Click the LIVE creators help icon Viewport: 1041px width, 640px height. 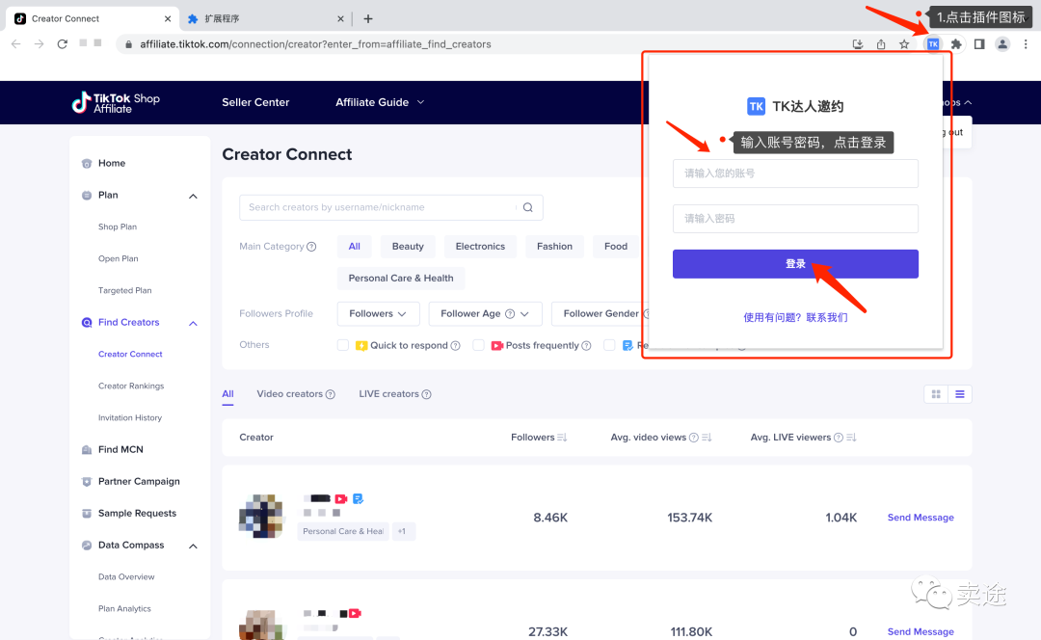426,394
